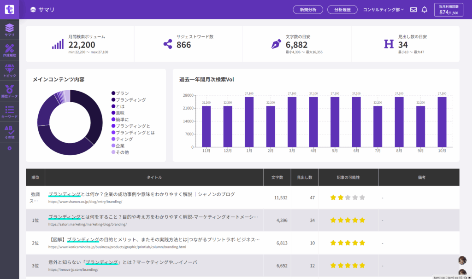Click the 新規分析 button
Image resolution: width=472 pixels, height=279 pixels.
pos(307,10)
